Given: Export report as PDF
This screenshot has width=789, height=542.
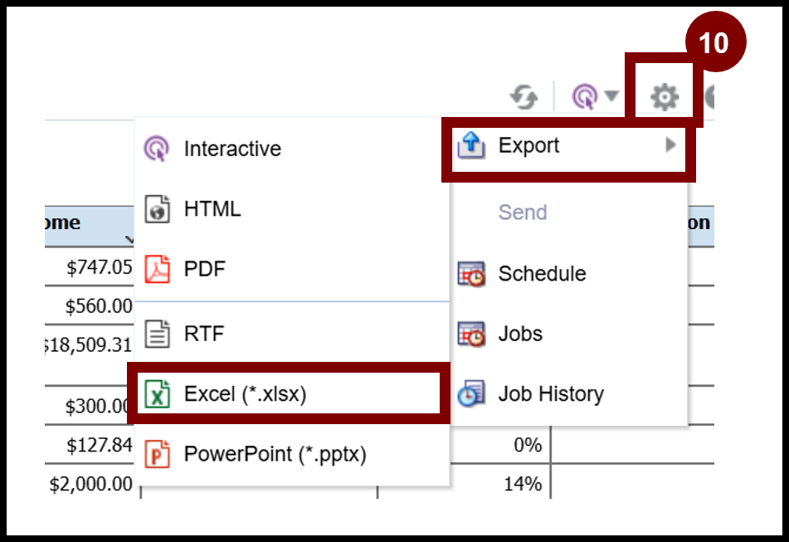Looking at the screenshot, I should click(204, 270).
